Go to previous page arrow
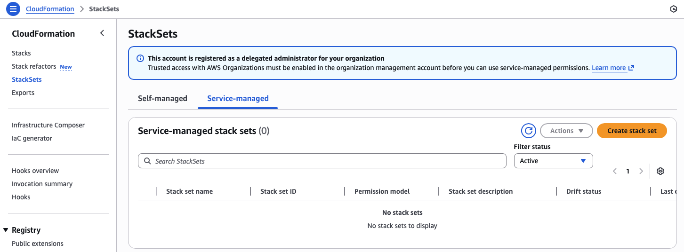Screen dimensions: 684x252 (x=615, y=171)
